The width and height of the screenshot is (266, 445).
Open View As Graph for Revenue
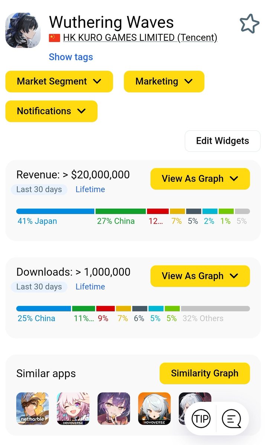pyautogui.click(x=200, y=179)
